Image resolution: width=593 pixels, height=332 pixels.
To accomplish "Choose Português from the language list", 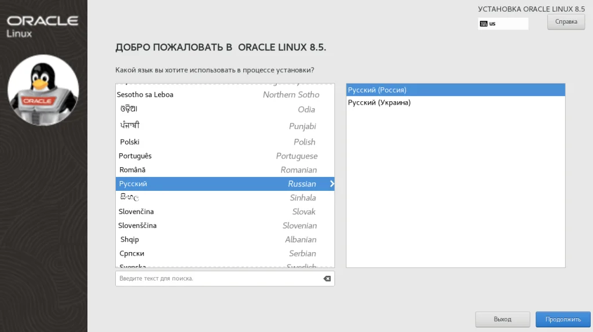I will [x=225, y=156].
